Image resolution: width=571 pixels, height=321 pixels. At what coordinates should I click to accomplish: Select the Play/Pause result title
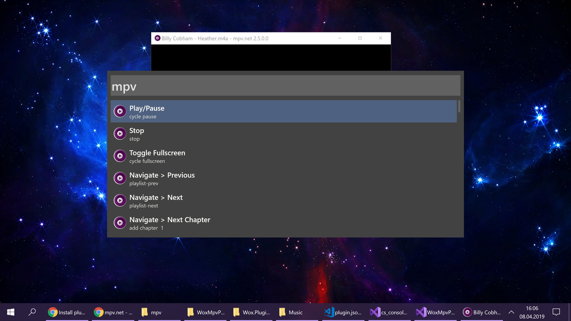(147, 108)
